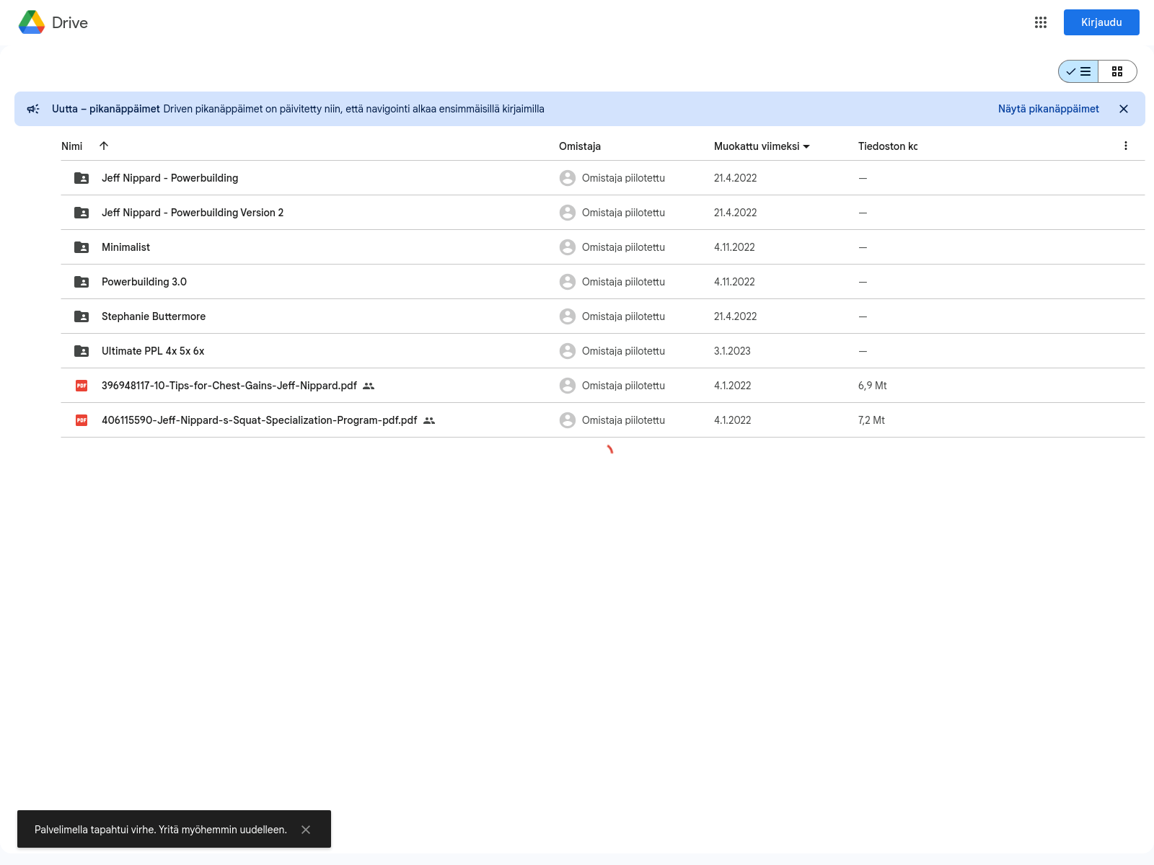The height and width of the screenshot is (865, 1154).
Task: Click owner avatar in Ultimate PPL row
Action: 568,351
